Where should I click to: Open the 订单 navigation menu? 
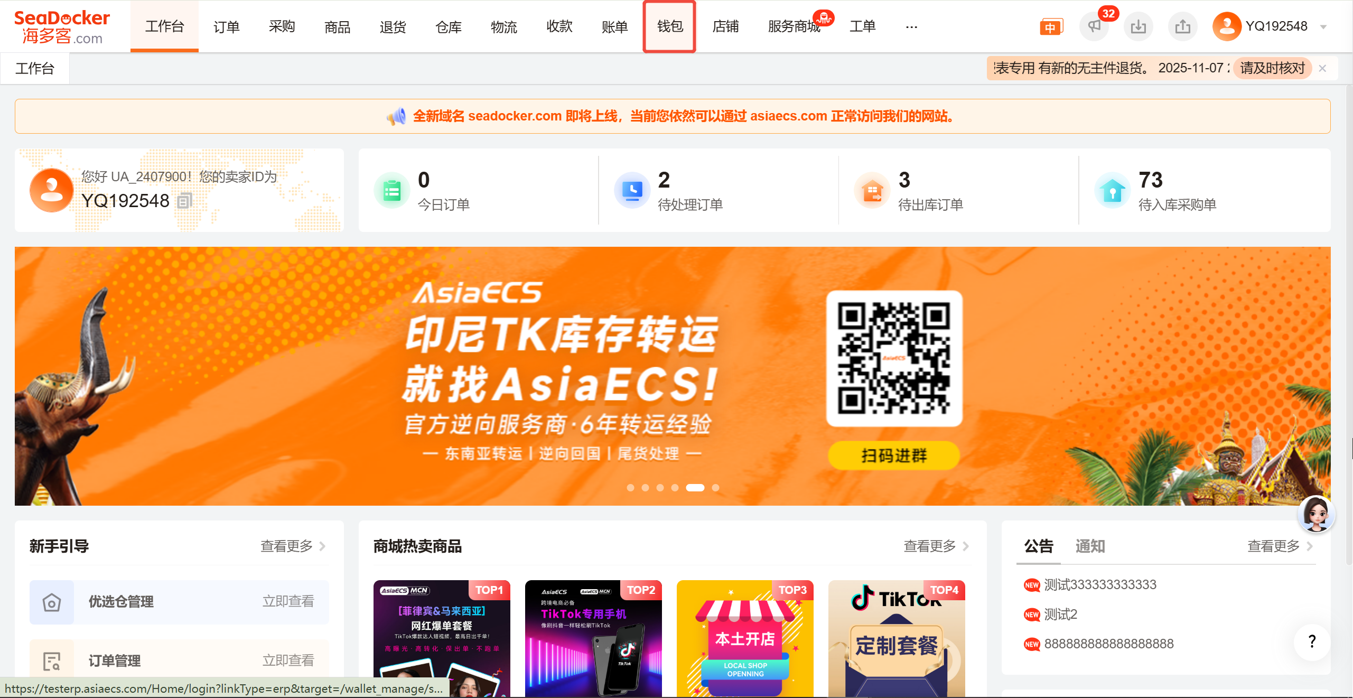[x=226, y=27]
